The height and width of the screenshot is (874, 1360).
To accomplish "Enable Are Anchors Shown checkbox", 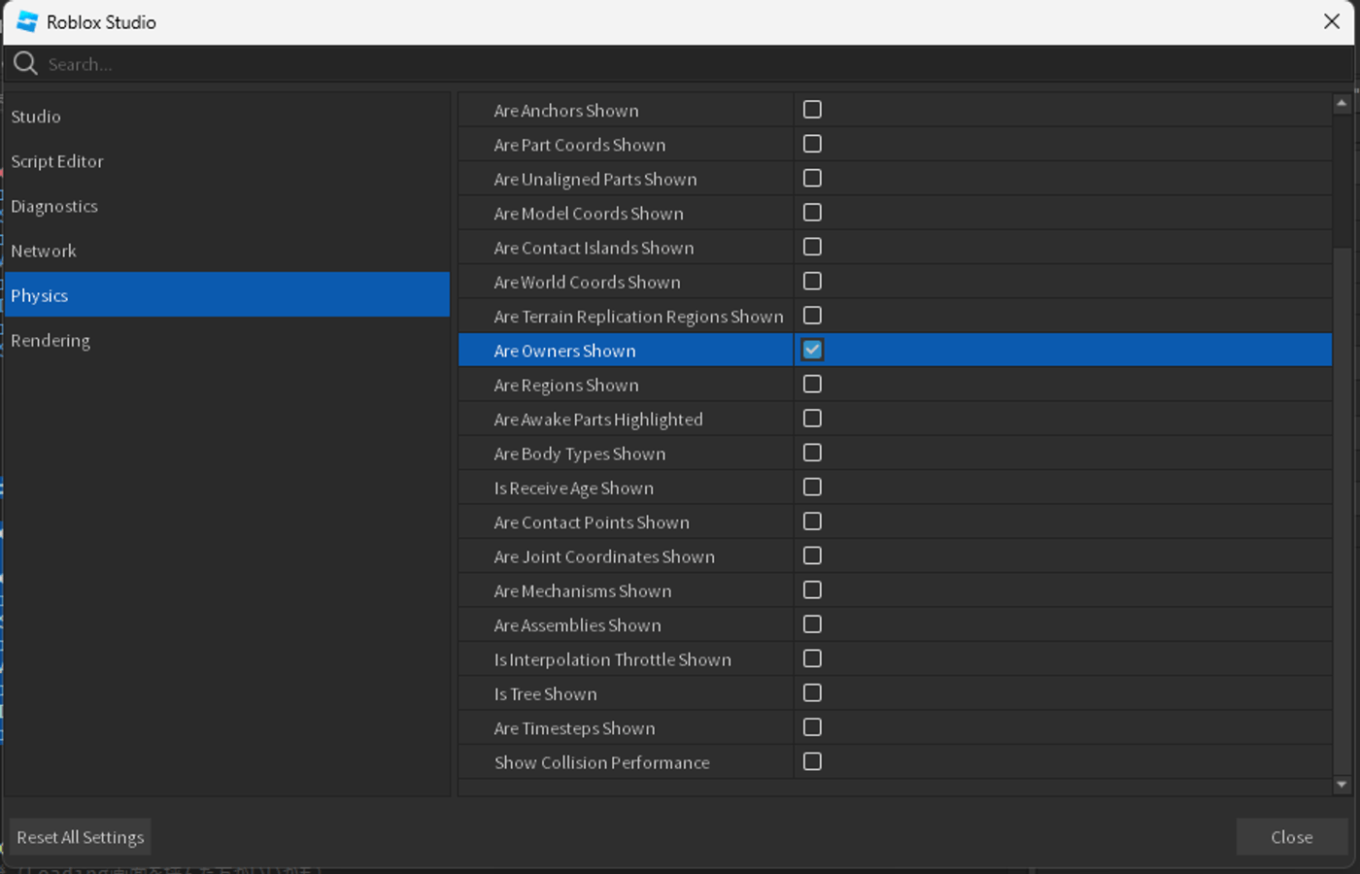I will tap(812, 110).
